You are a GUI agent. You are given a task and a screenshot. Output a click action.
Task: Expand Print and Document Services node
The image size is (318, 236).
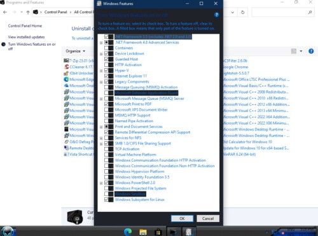point(101,127)
